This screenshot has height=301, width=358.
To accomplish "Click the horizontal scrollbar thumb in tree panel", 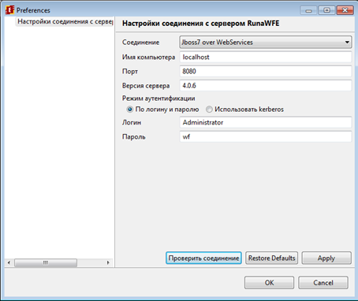I will tap(46, 262).
